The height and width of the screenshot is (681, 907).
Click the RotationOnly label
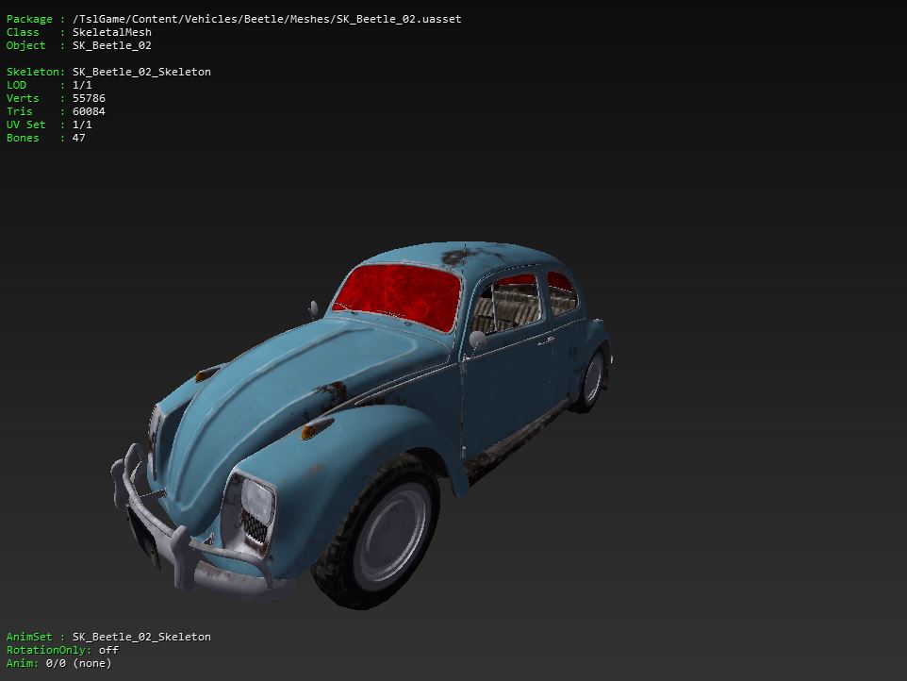(49, 650)
